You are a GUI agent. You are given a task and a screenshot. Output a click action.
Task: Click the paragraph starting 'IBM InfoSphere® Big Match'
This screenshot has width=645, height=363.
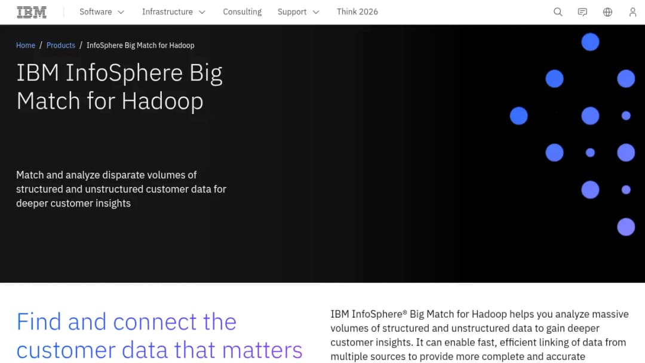point(480,335)
